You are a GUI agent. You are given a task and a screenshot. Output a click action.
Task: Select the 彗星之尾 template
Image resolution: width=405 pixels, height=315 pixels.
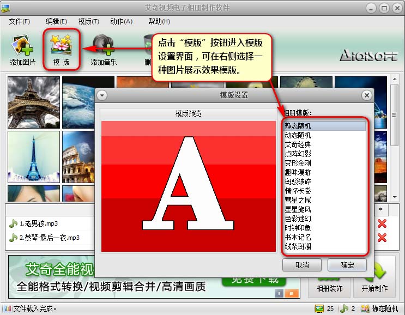(325, 200)
